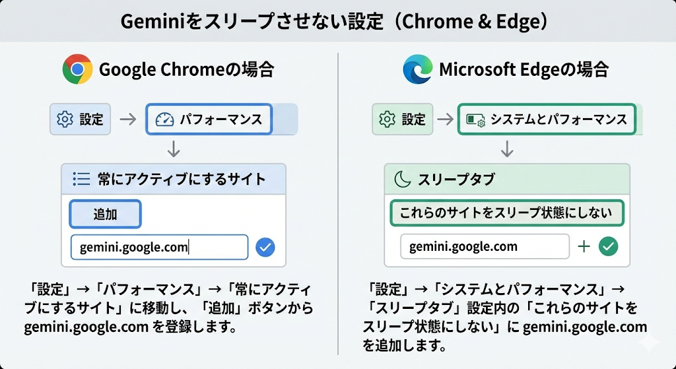The image size is (676, 369).
Task: Click the 常にアクティブにするサイト header
Action: pos(174,178)
